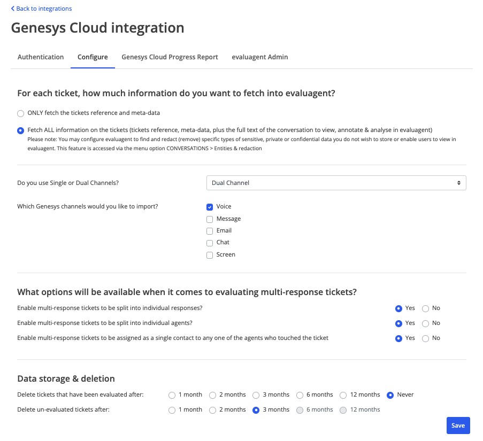
Task: Check the Message channel checkbox
Action: click(210, 219)
